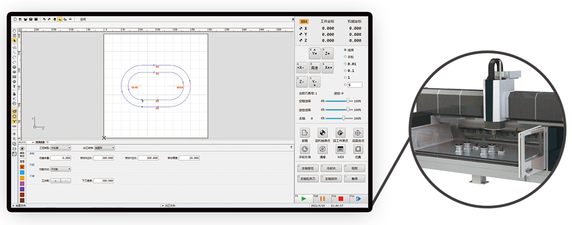Click the 仿真 simulation icon
The image size is (572, 225).
[358, 149]
